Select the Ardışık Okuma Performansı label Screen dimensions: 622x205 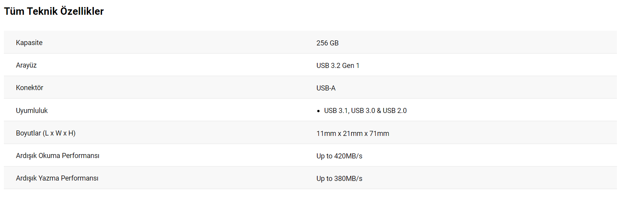[x=58, y=156]
